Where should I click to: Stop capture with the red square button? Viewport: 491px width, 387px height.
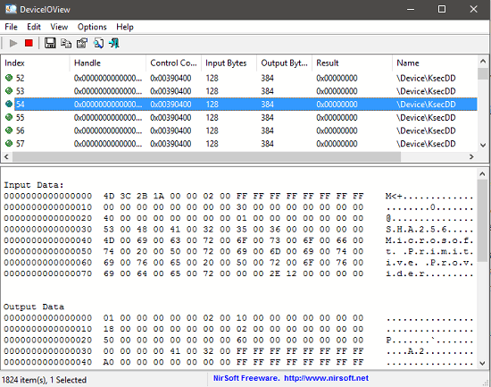pos(29,43)
